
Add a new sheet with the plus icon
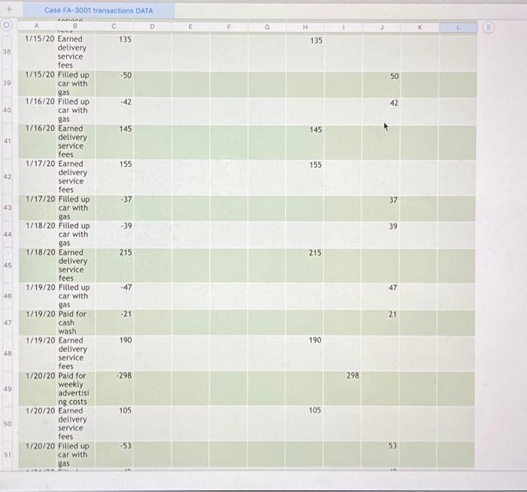click(x=9, y=9)
